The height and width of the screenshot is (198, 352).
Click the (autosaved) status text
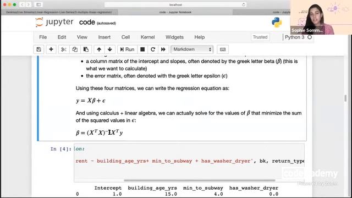pyautogui.click(x=106, y=23)
